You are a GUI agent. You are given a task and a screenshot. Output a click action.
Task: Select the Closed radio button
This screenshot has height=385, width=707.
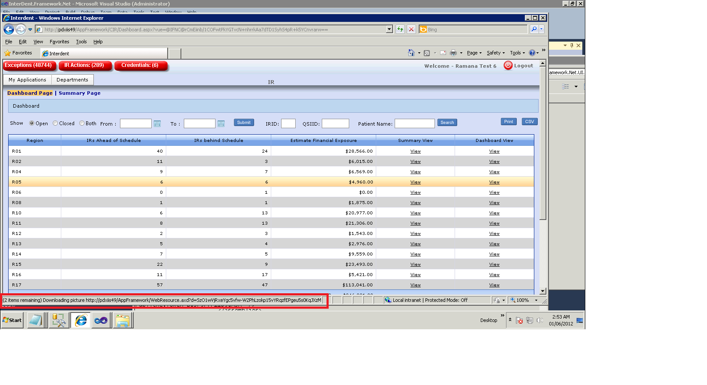point(55,123)
